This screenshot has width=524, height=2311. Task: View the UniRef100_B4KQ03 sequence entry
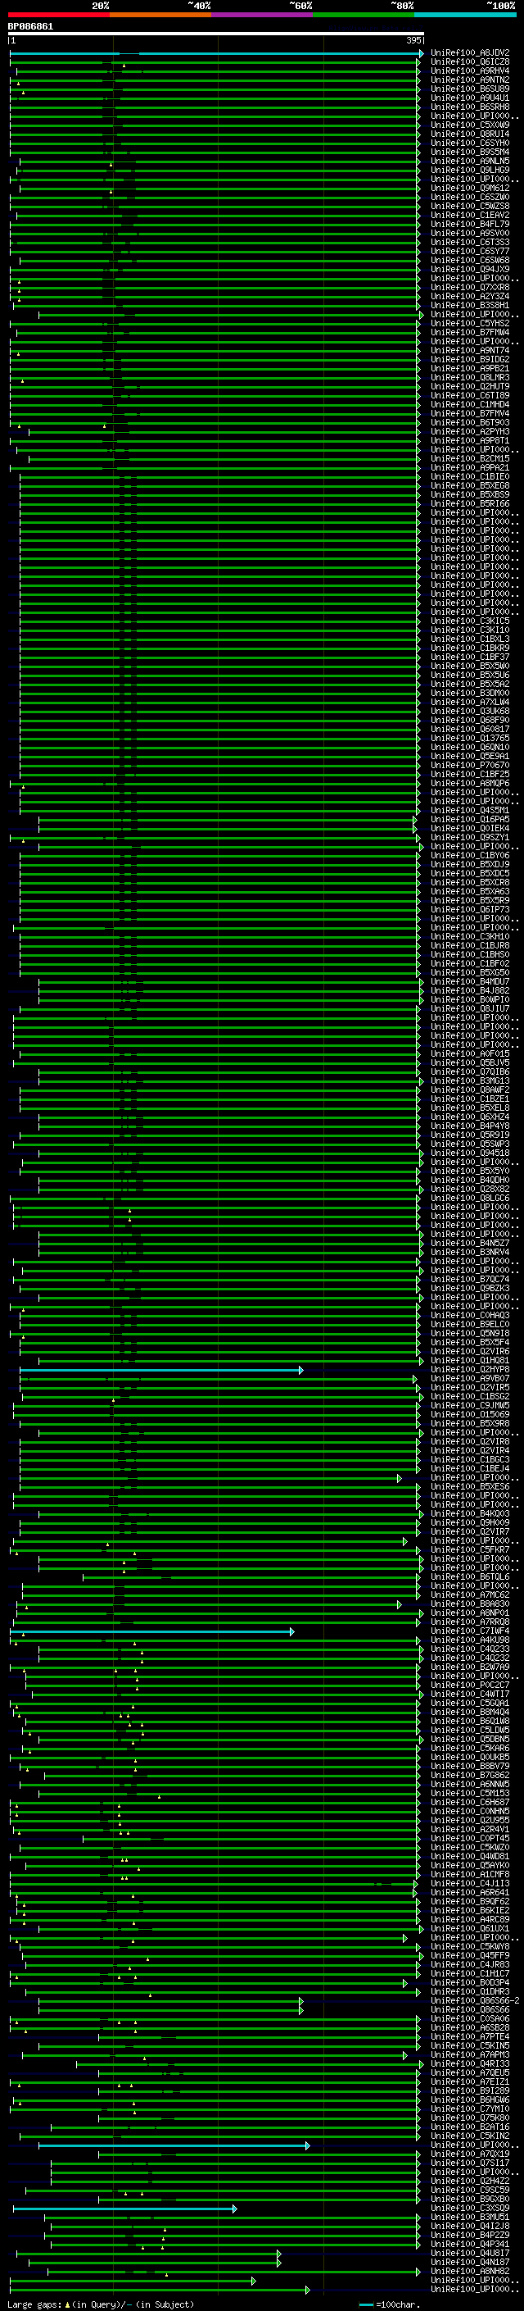click(470, 1514)
